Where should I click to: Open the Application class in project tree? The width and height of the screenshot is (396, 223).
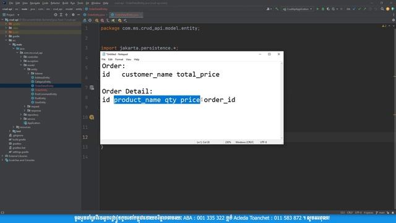32,123
